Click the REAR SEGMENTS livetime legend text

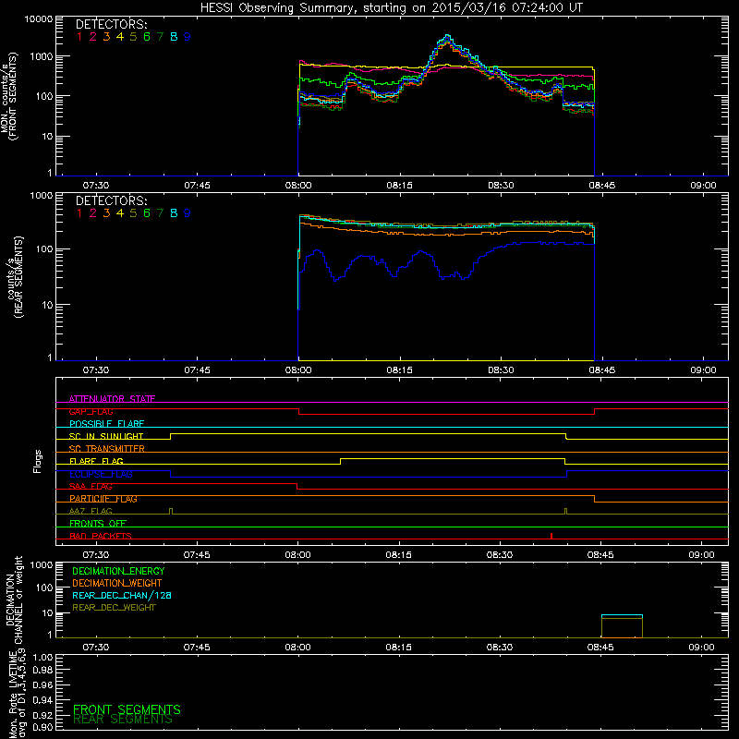tap(123, 720)
